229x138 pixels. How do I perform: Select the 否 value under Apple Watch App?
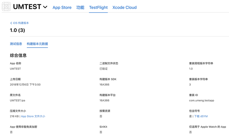190,132
